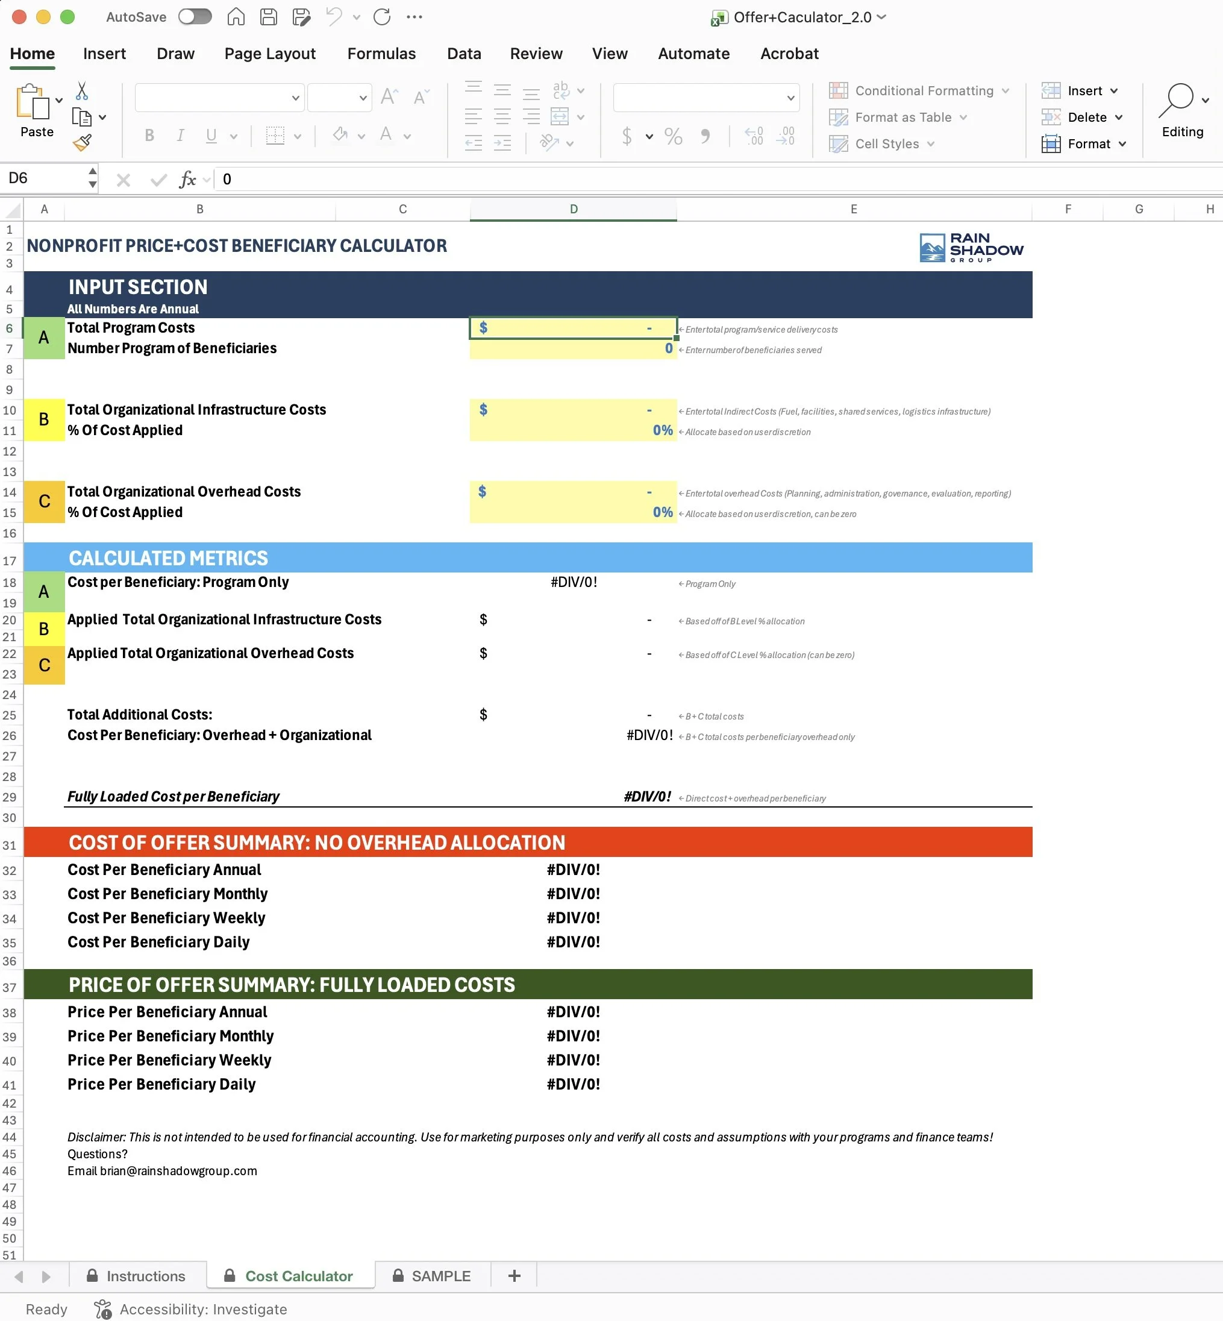The width and height of the screenshot is (1223, 1321).
Task: Switch to the View ribbon tab
Action: (x=610, y=54)
